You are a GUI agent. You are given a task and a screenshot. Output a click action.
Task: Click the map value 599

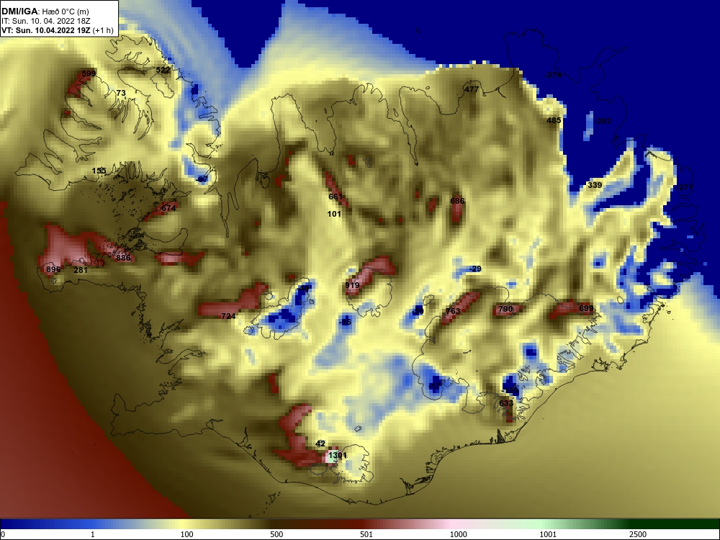point(89,73)
